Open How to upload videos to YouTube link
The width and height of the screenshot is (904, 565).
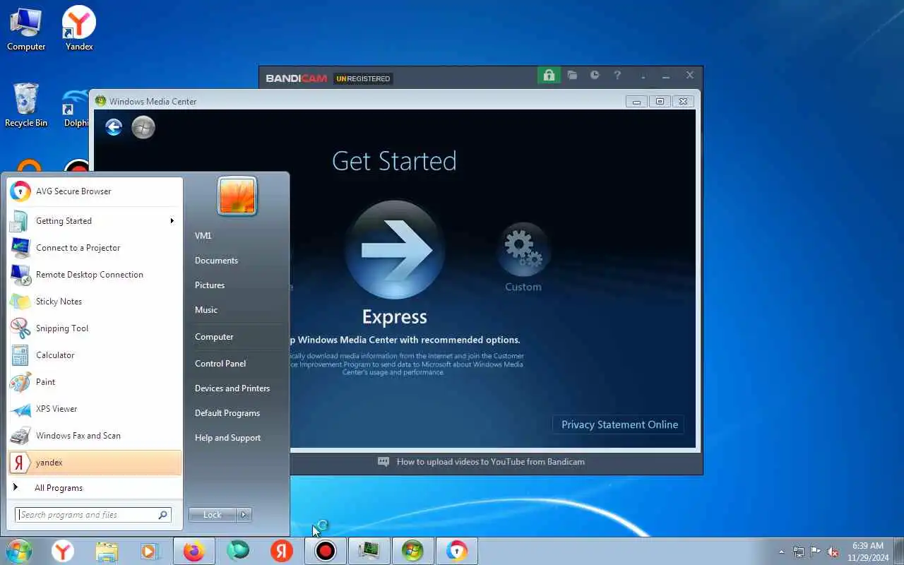(x=491, y=462)
